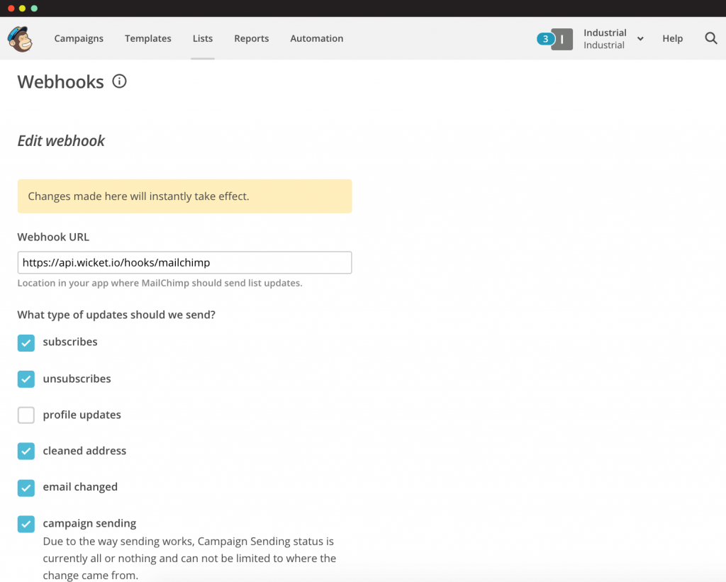Click the macOS green zoom button

(34, 9)
